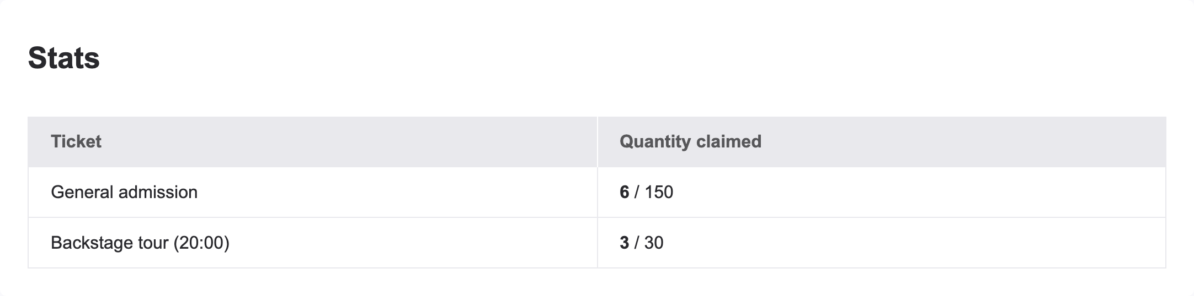The image size is (1194, 296).
Task: Click the (20:00) time text
Action: pos(201,243)
